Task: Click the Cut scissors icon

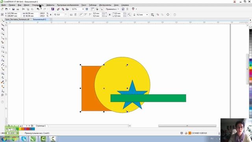Action: click(24, 9)
